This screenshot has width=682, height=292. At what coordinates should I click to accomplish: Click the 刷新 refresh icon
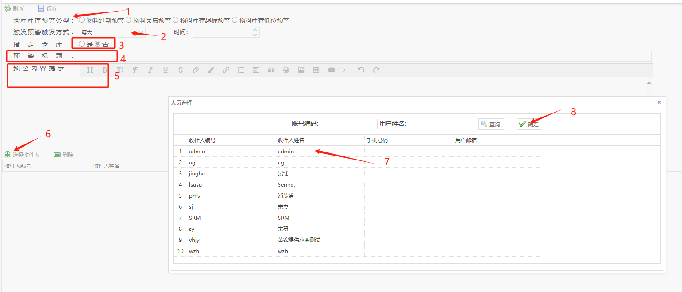pyautogui.click(x=8, y=8)
